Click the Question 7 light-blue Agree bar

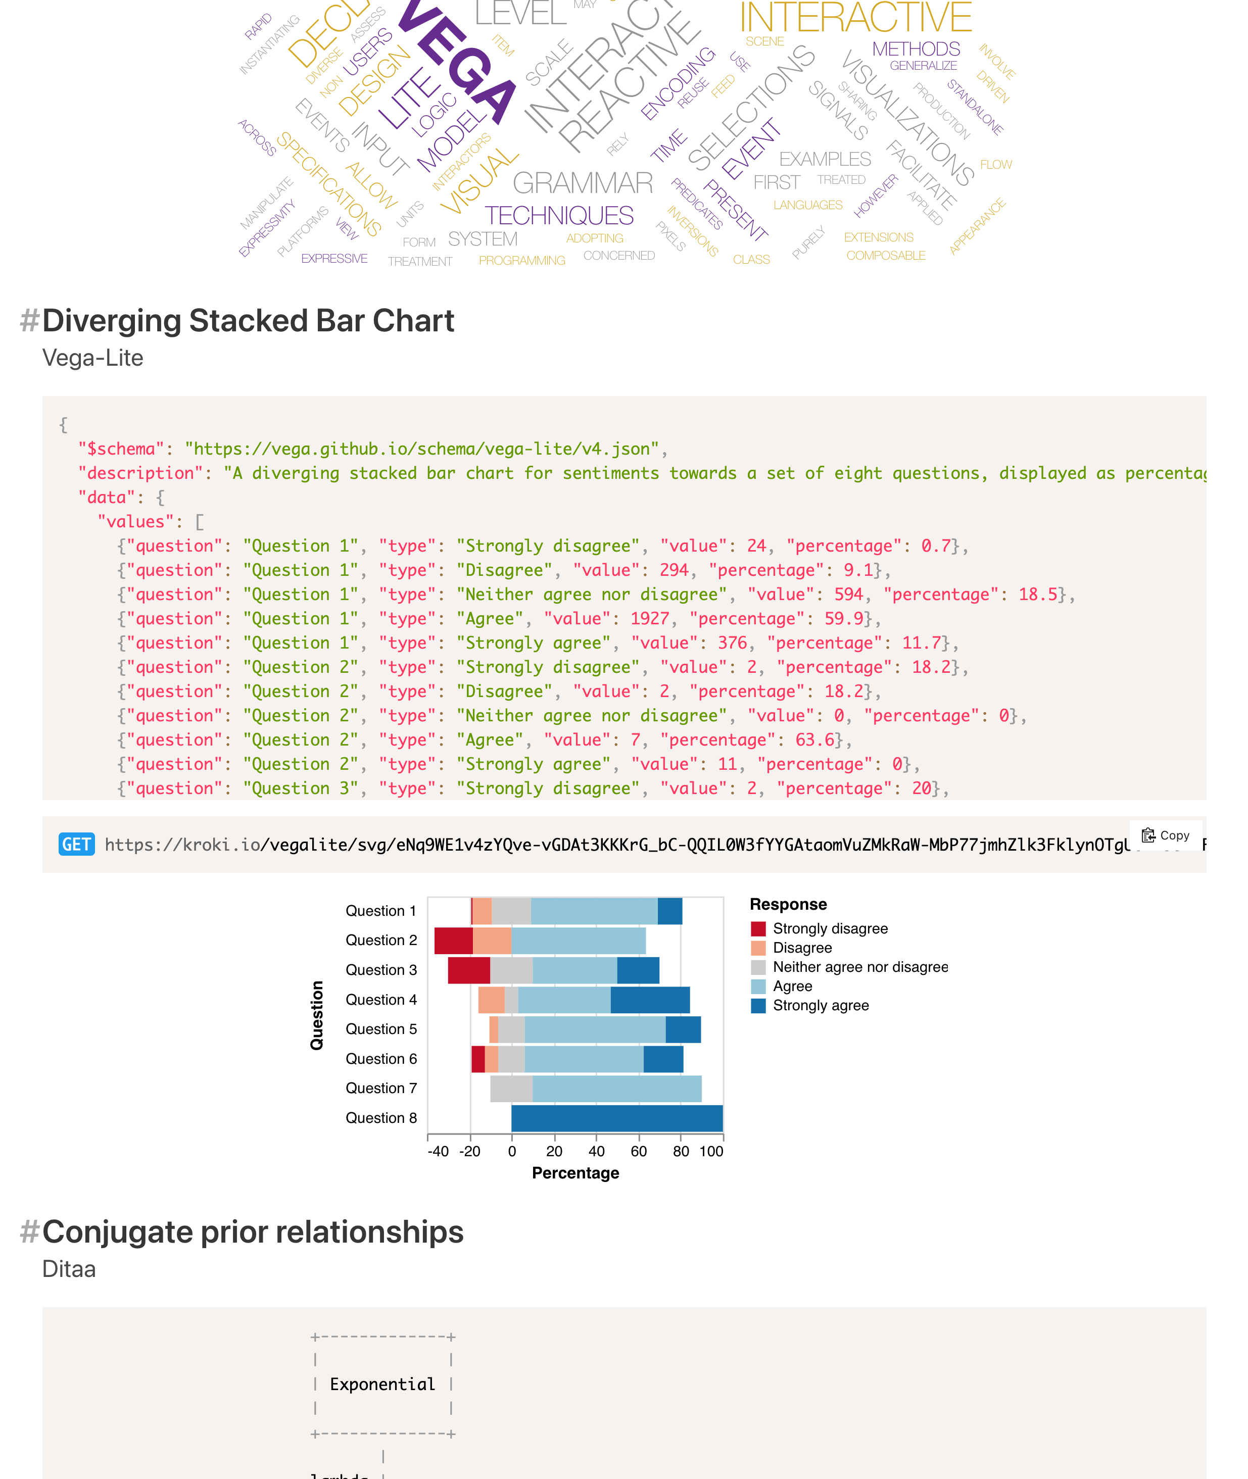pyautogui.click(x=617, y=1089)
